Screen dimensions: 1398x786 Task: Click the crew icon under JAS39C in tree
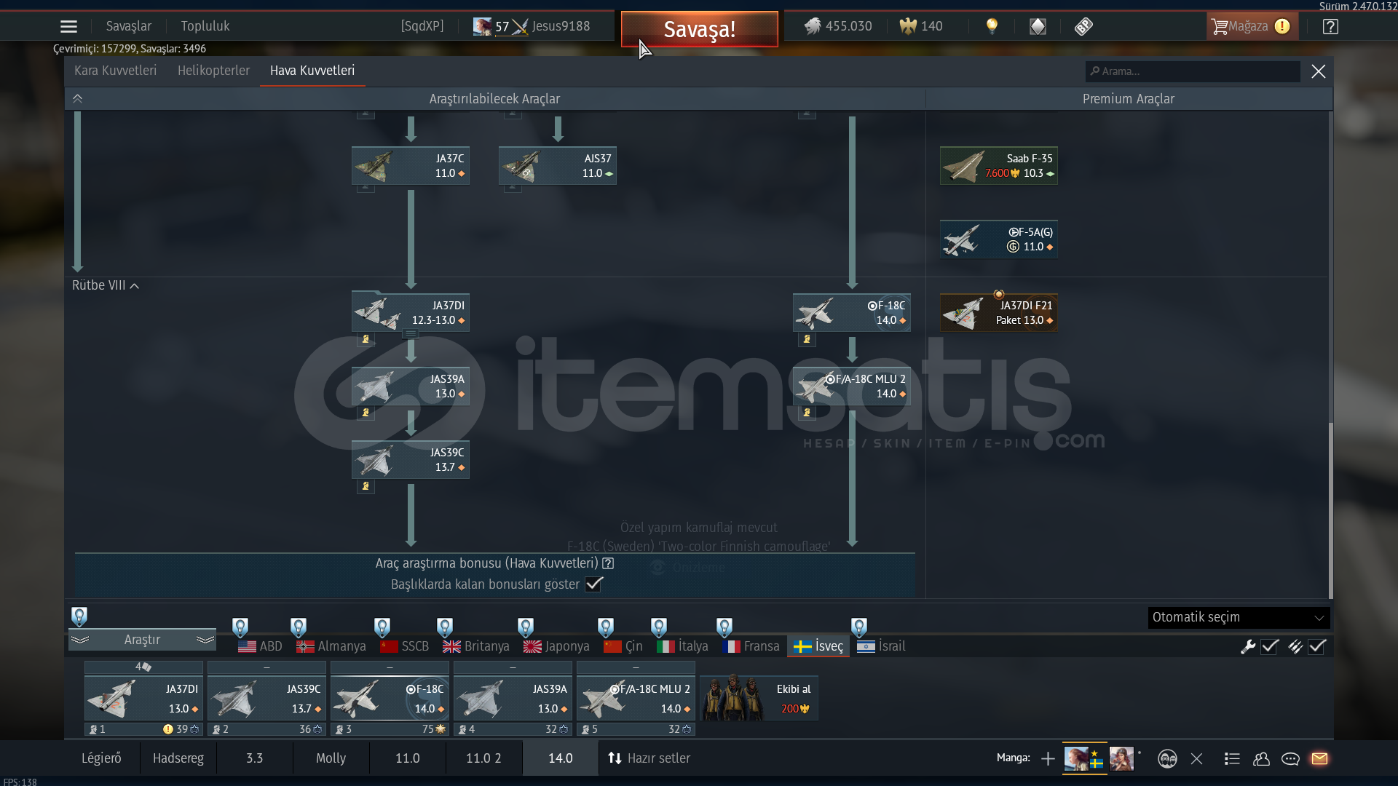coord(366,486)
